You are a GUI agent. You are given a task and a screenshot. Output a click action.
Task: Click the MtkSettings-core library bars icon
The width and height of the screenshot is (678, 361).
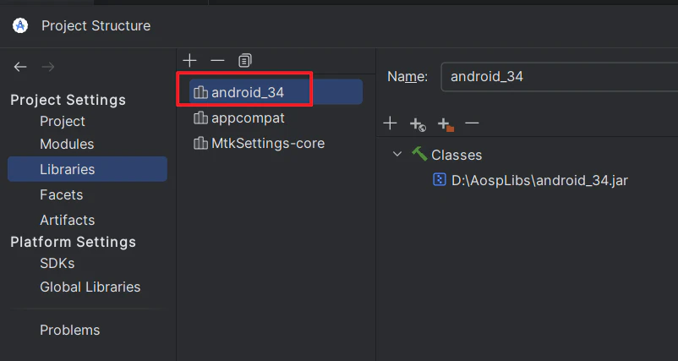pyautogui.click(x=200, y=143)
